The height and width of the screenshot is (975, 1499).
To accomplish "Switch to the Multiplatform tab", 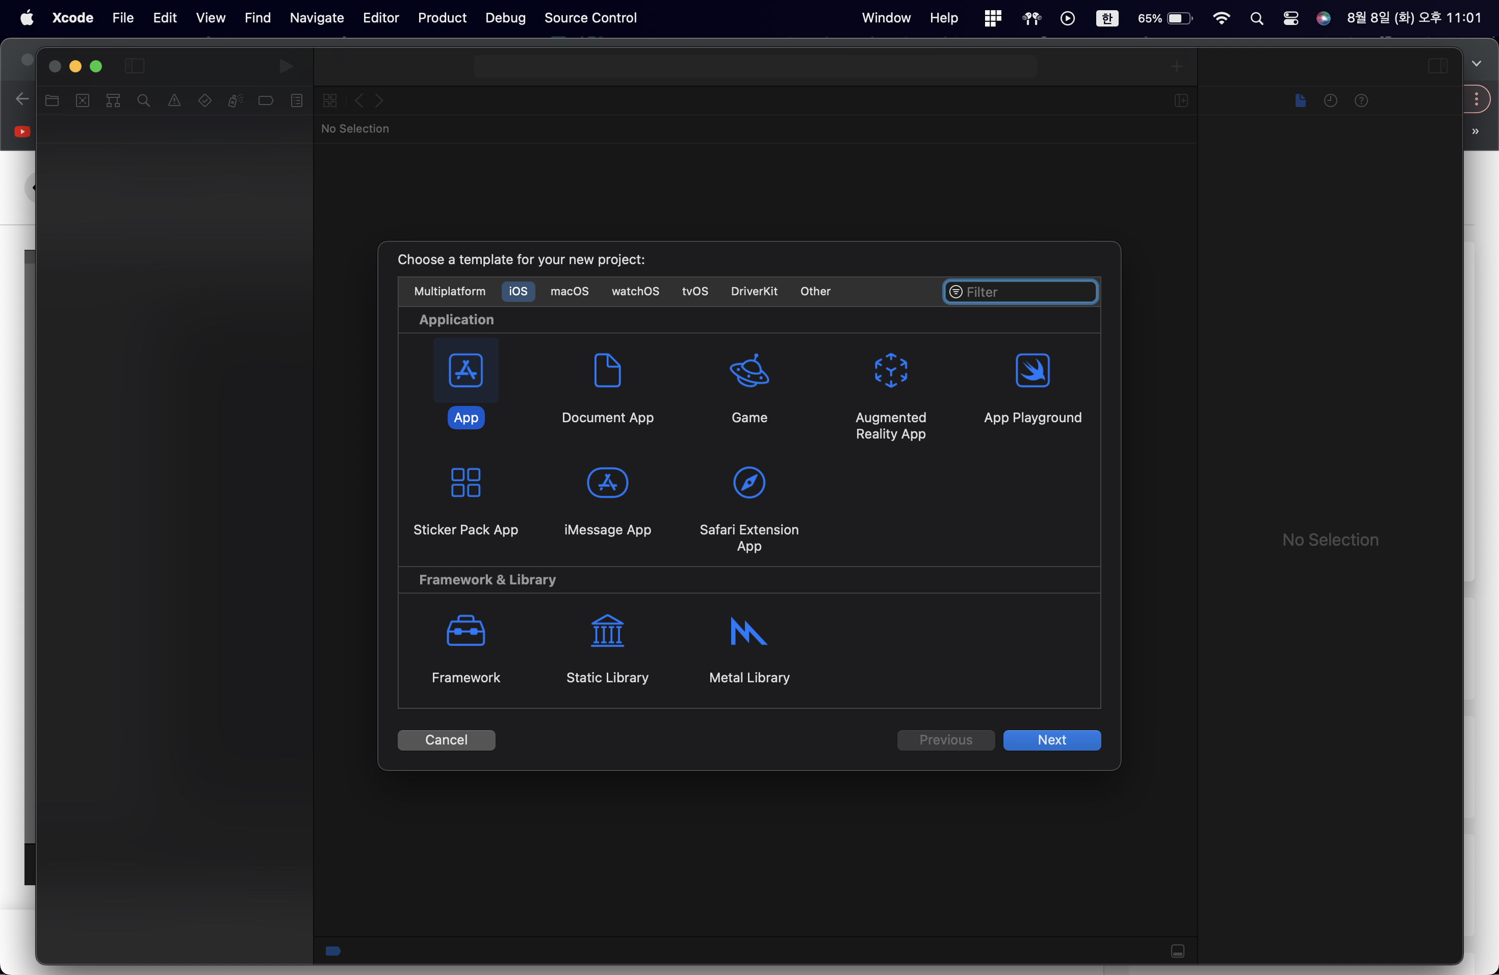I will [449, 292].
